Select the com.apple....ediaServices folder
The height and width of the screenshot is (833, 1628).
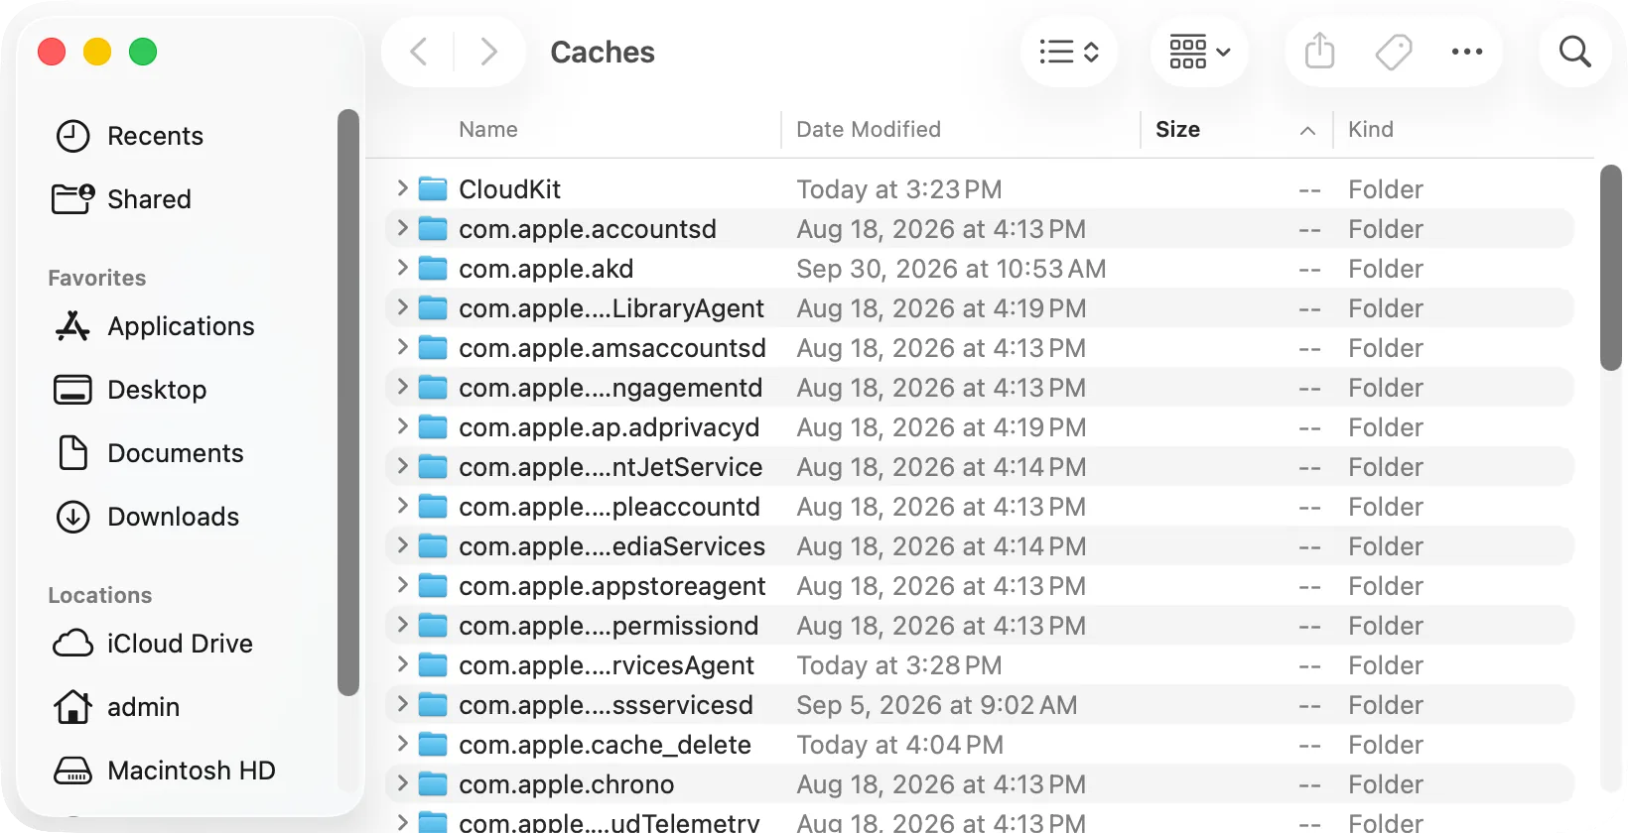(979, 546)
